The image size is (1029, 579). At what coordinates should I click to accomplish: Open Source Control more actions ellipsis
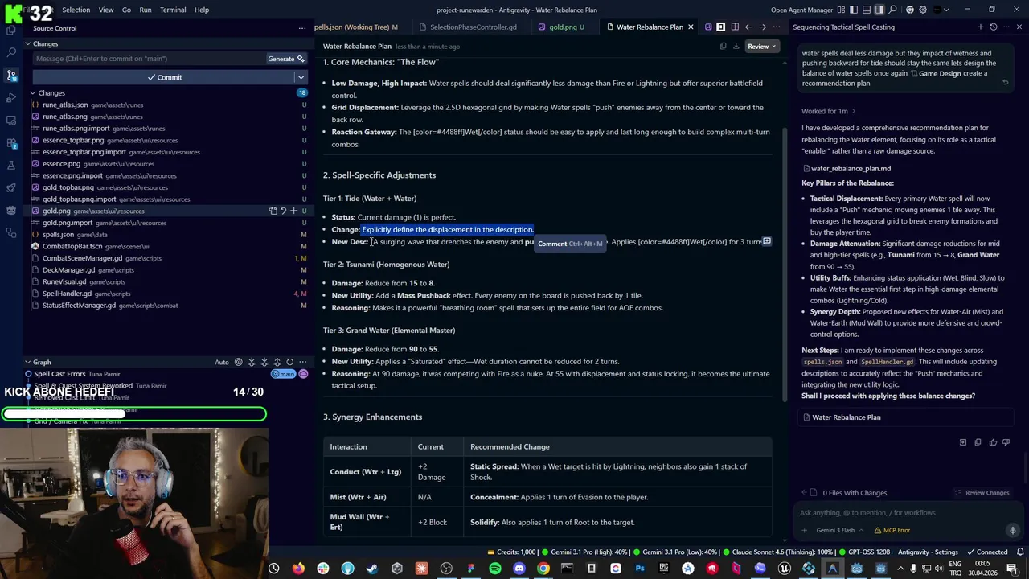pyautogui.click(x=302, y=28)
